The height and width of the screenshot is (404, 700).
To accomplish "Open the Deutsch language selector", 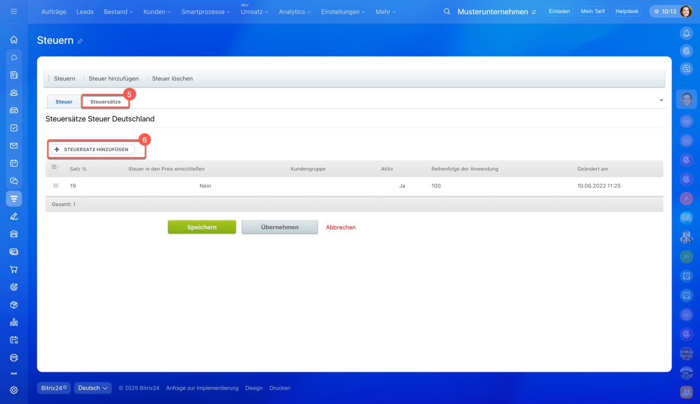I will click(93, 388).
